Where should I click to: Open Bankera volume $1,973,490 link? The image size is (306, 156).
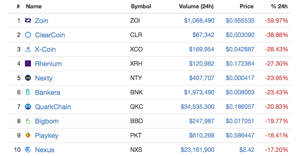[199, 92]
